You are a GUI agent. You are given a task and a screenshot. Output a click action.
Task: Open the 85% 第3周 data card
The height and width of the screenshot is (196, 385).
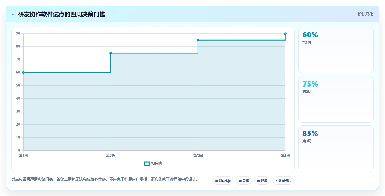click(x=336, y=149)
